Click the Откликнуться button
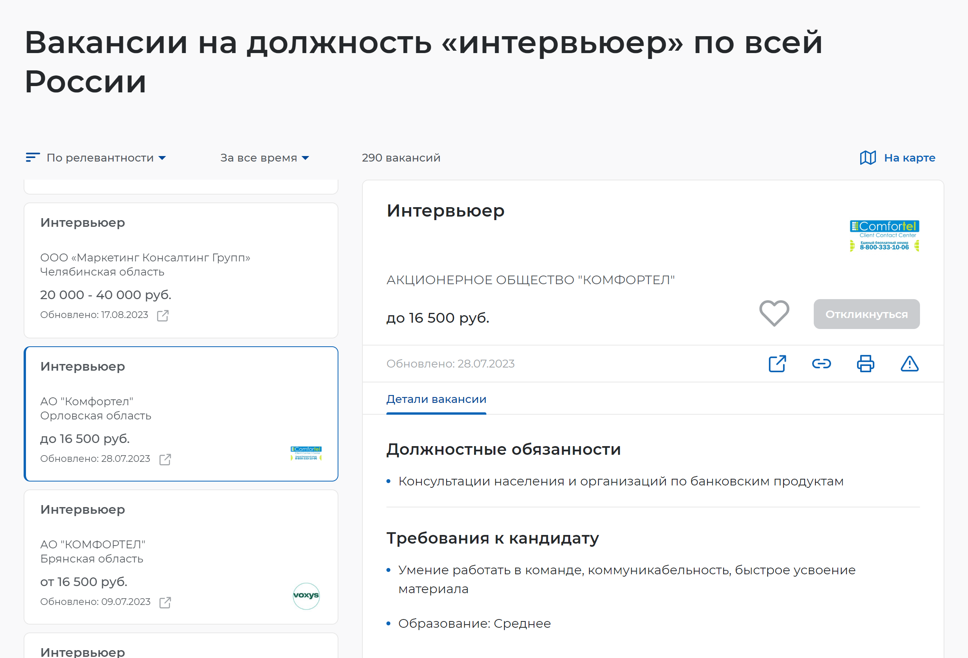Screen dimensions: 968x658 click(867, 314)
